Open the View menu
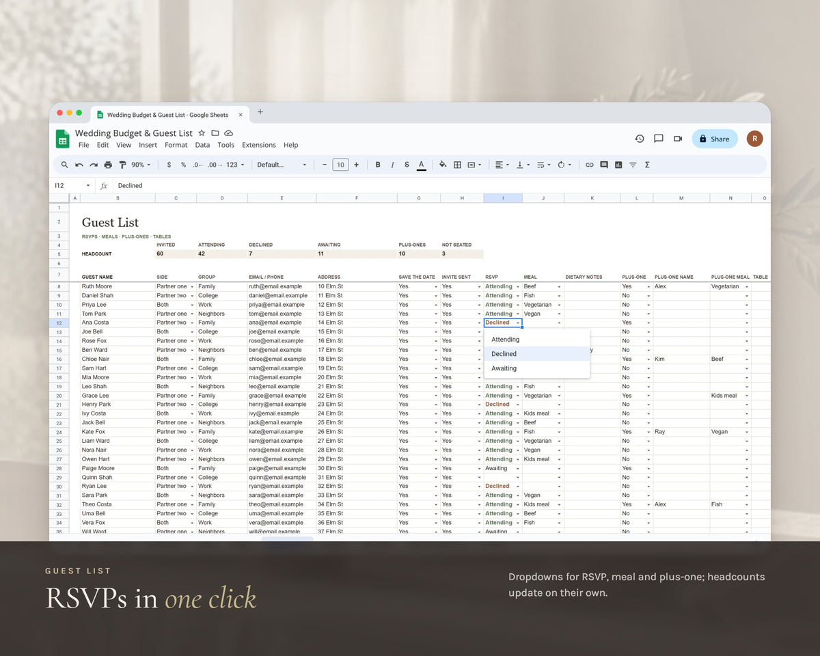The width and height of the screenshot is (820, 656). click(124, 145)
